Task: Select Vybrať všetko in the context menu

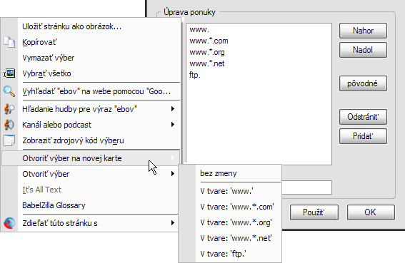Action: [91, 73]
